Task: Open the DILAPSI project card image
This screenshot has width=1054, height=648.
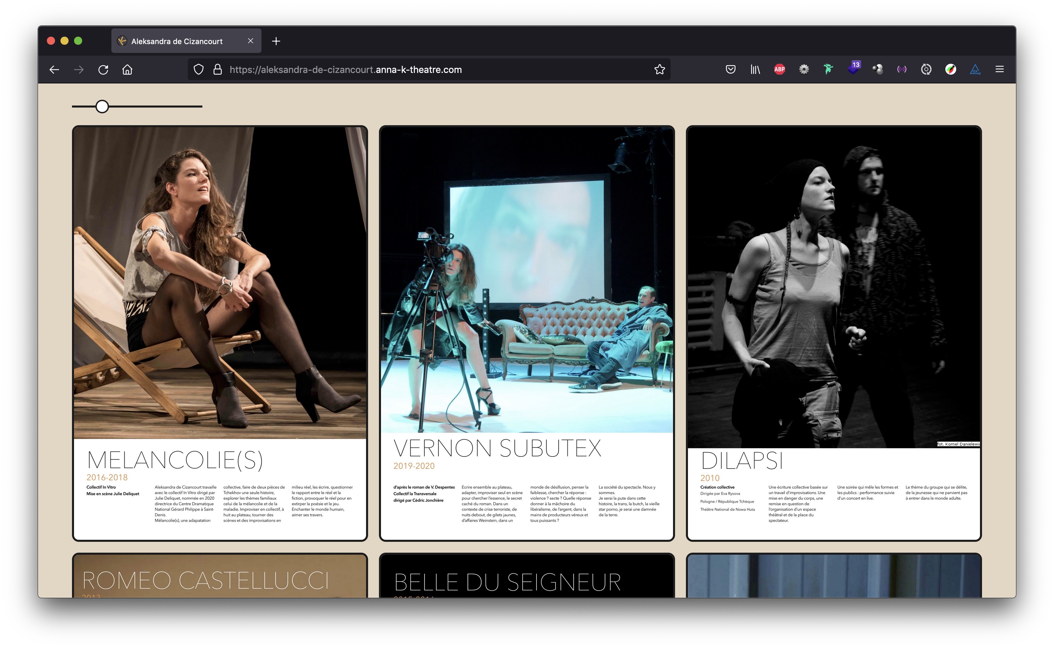Action: click(833, 287)
